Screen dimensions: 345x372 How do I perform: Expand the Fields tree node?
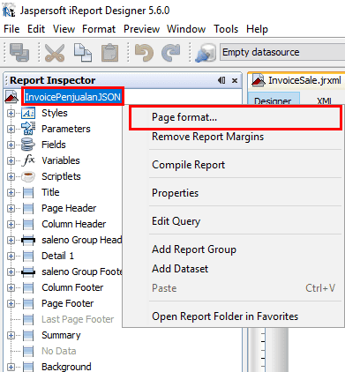click(11, 145)
